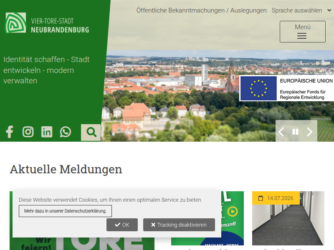The width and height of the screenshot is (334, 250).
Task: Go to previous slide arrow
Action: [281, 132]
